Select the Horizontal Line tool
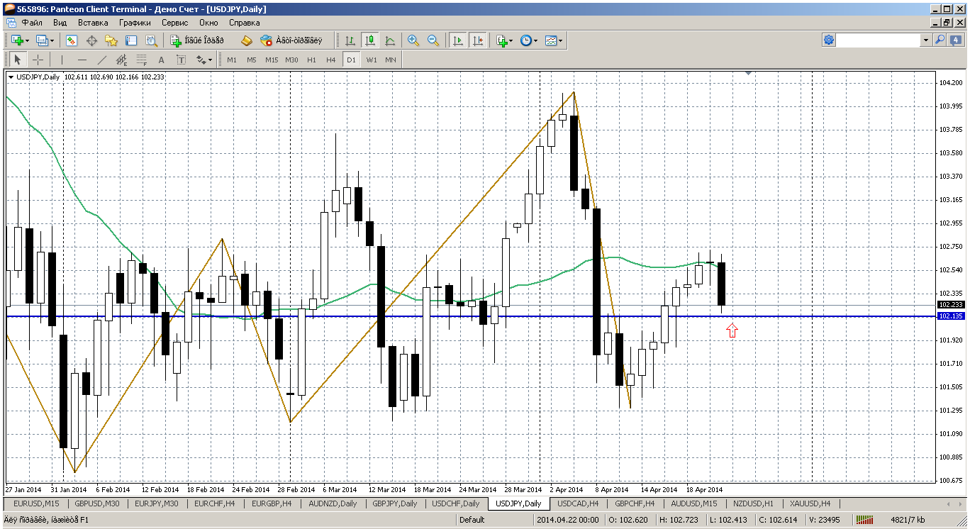 [x=82, y=60]
